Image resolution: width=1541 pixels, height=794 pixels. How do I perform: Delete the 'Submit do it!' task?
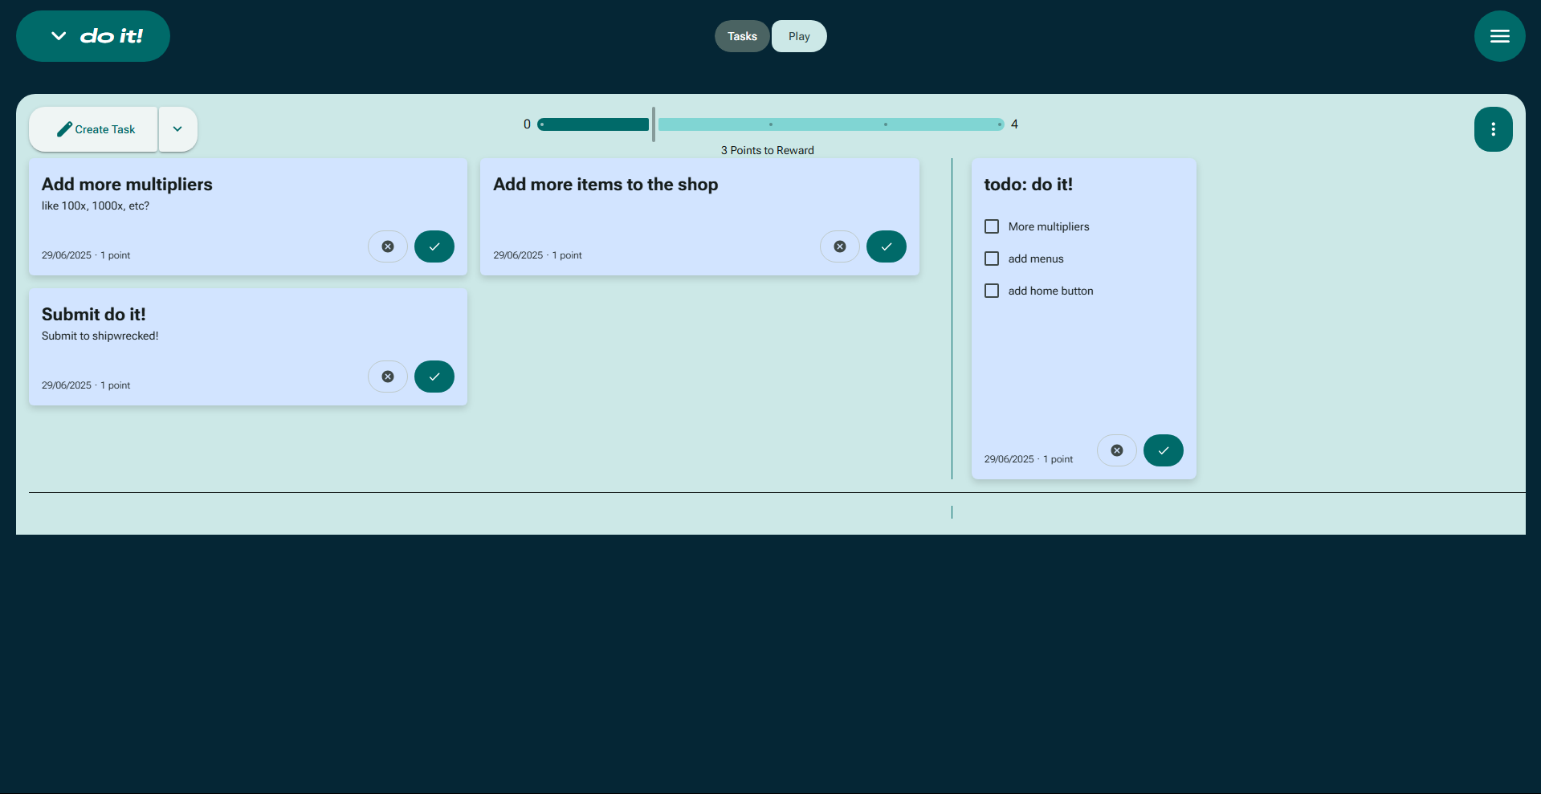click(388, 377)
